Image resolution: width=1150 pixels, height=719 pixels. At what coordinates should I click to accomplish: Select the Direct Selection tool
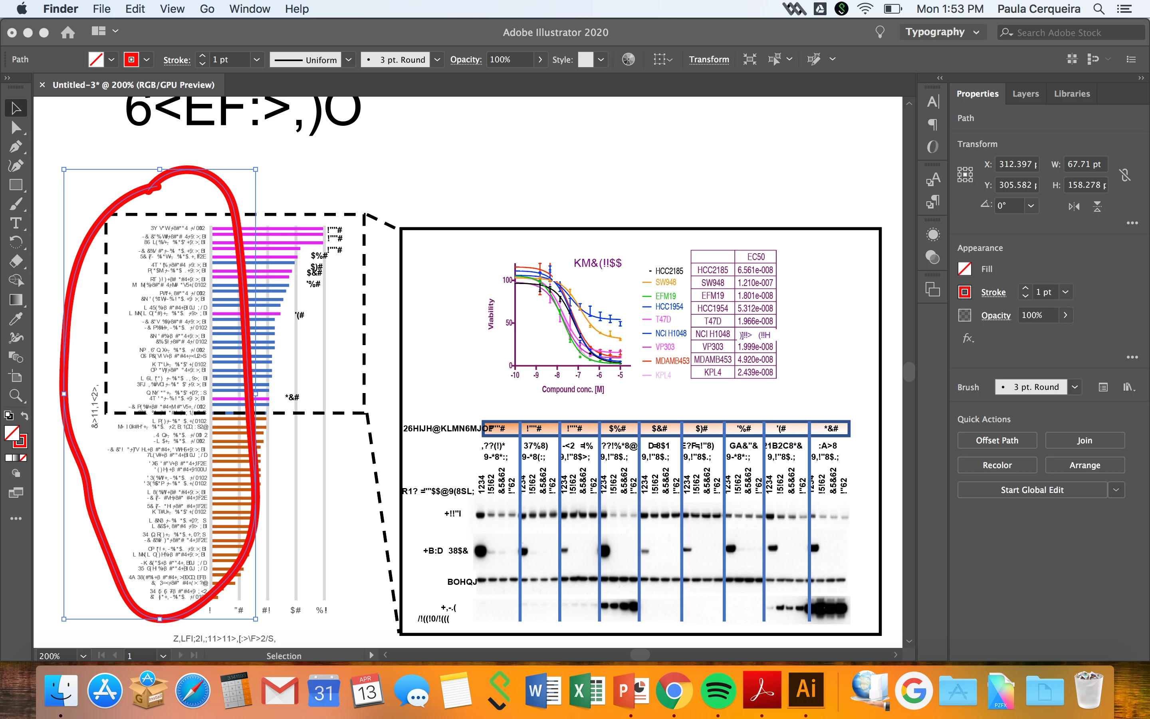point(16,127)
